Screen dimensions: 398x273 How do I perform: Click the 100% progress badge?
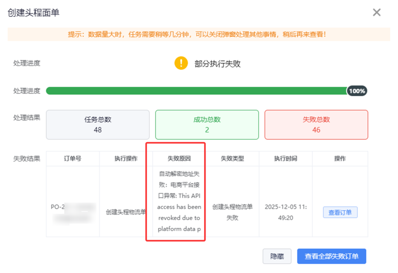click(357, 91)
